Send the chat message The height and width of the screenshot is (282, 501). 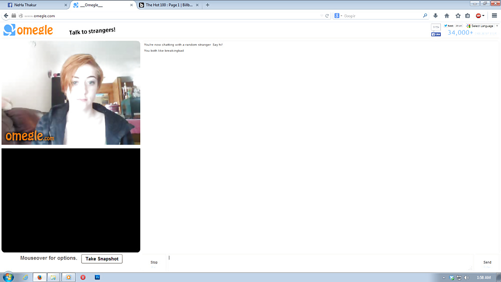coord(487,263)
